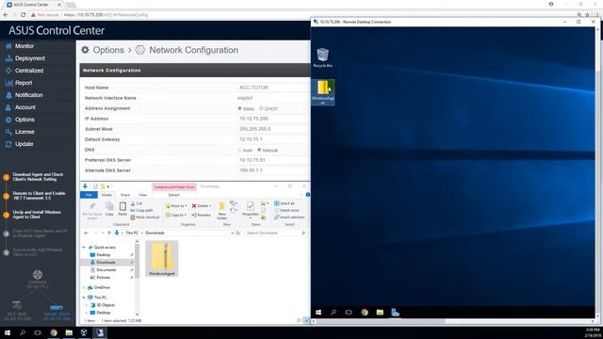Open Properties in the ribbon
The image size is (603, 339).
click(251, 210)
